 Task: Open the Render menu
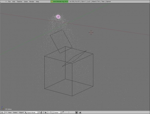point(32,1)
